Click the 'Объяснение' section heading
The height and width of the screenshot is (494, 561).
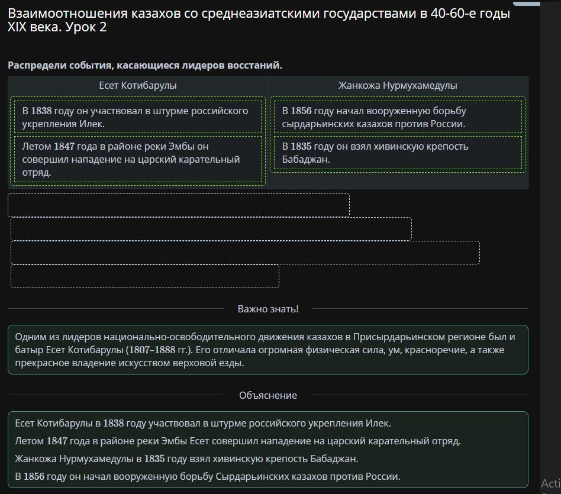click(x=268, y=396)
